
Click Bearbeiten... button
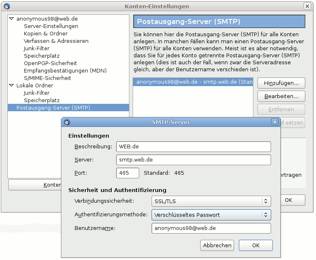(x=281, y=96)
